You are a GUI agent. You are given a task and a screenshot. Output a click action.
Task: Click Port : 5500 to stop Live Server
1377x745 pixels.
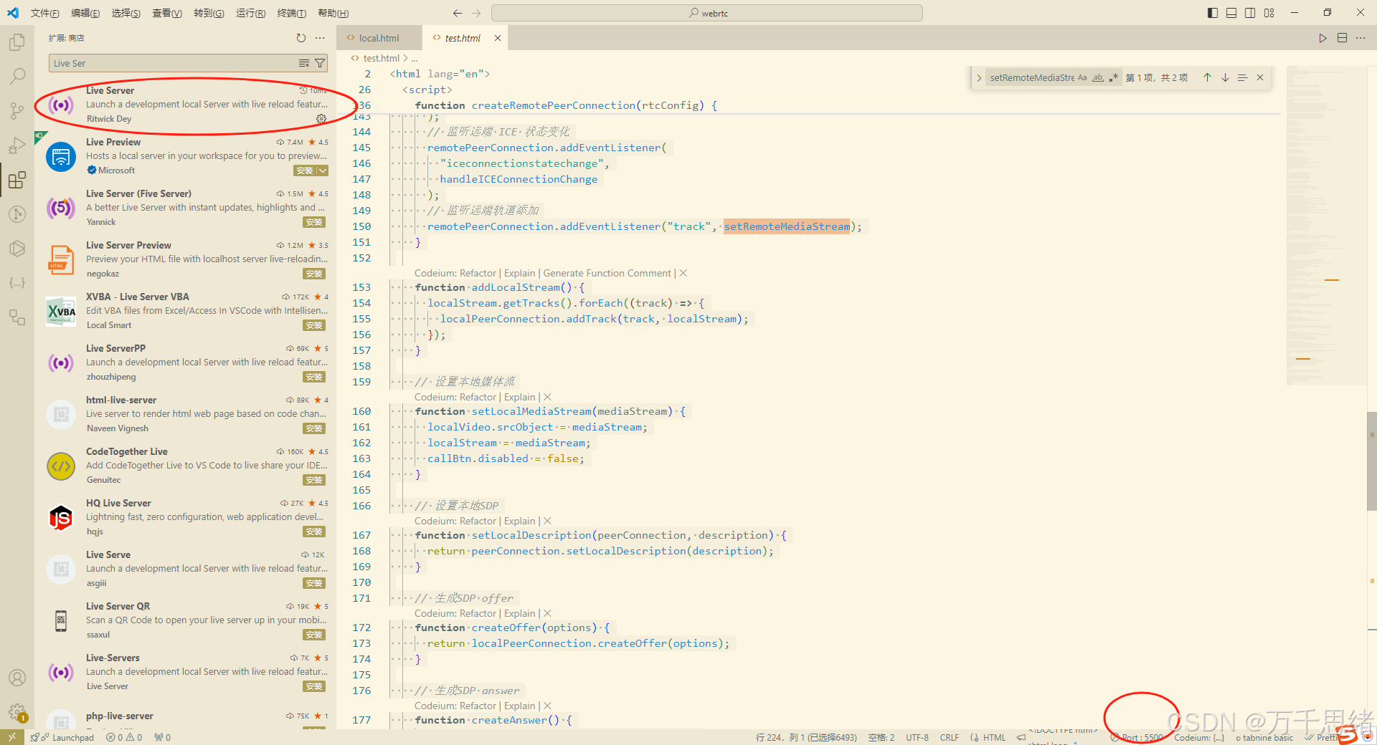tap(1137, 737)
